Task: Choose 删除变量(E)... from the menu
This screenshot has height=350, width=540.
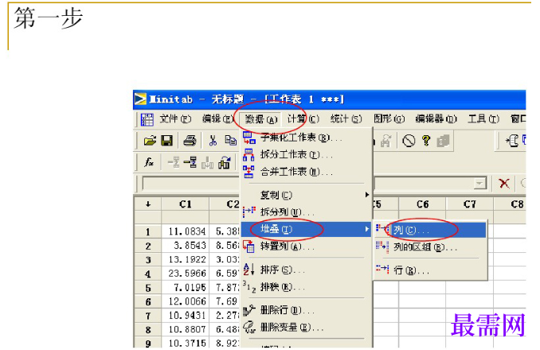Action: (x=307, y=327)
